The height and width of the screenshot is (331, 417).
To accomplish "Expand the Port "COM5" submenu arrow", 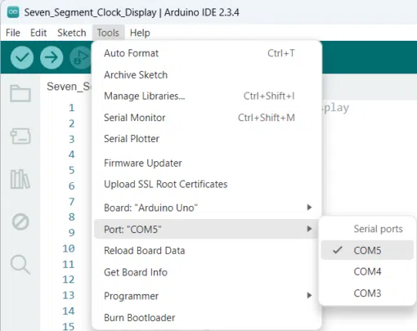I will pyautogui.click(x=309, y=229).
